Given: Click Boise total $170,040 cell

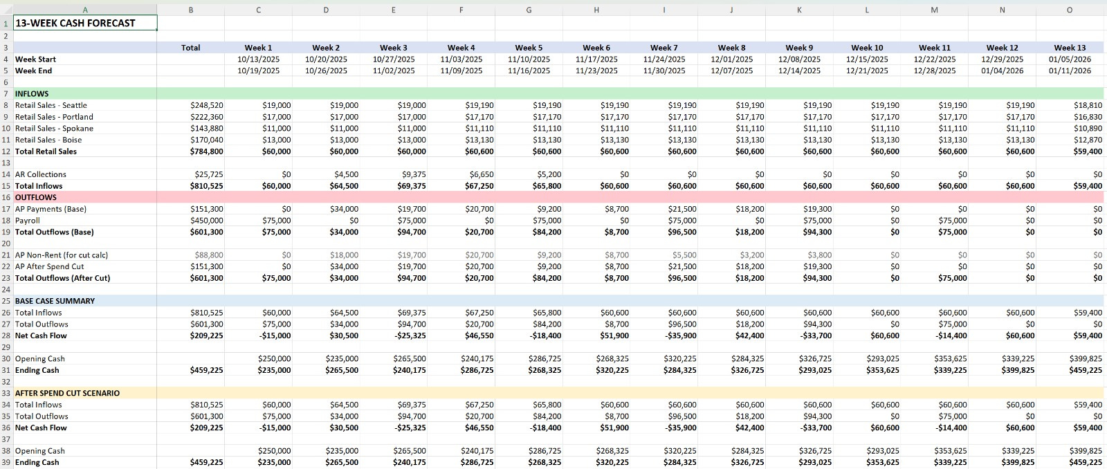Looking at the screenshot, I should coord(191,140).
